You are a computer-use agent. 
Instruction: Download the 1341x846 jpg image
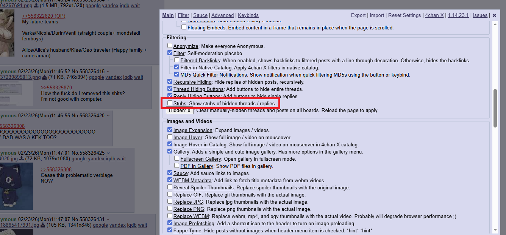43,225
